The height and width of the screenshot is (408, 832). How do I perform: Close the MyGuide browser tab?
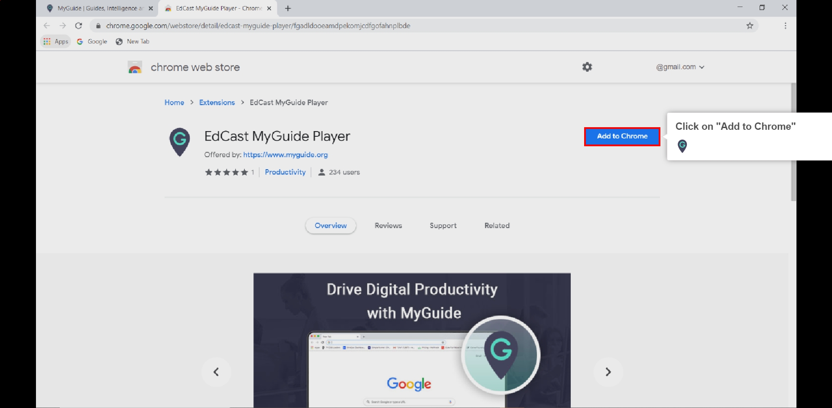[x=151, y=8]
